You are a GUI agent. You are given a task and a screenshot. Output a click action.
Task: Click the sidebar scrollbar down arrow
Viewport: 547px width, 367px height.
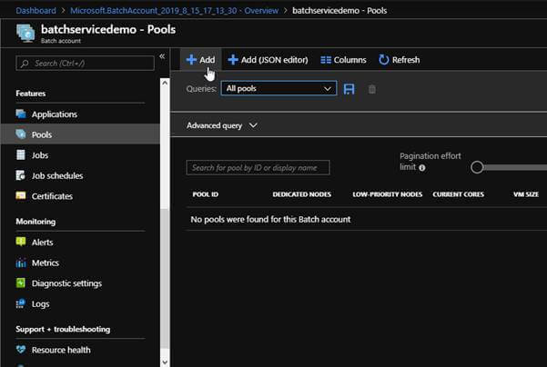point(165,362)
